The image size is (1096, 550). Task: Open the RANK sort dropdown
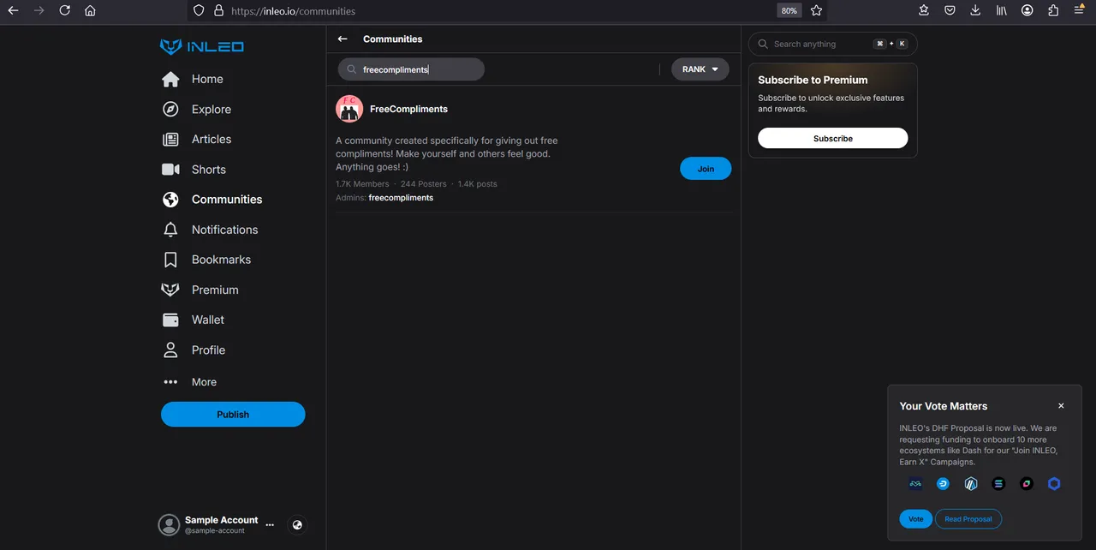pyautogui.click(x=700, y=69)
